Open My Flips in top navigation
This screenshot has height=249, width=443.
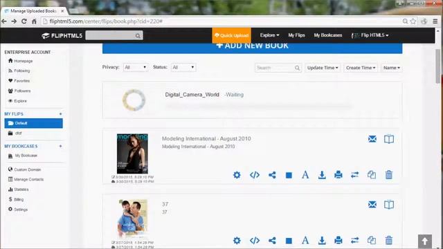(x=296, y=35)
